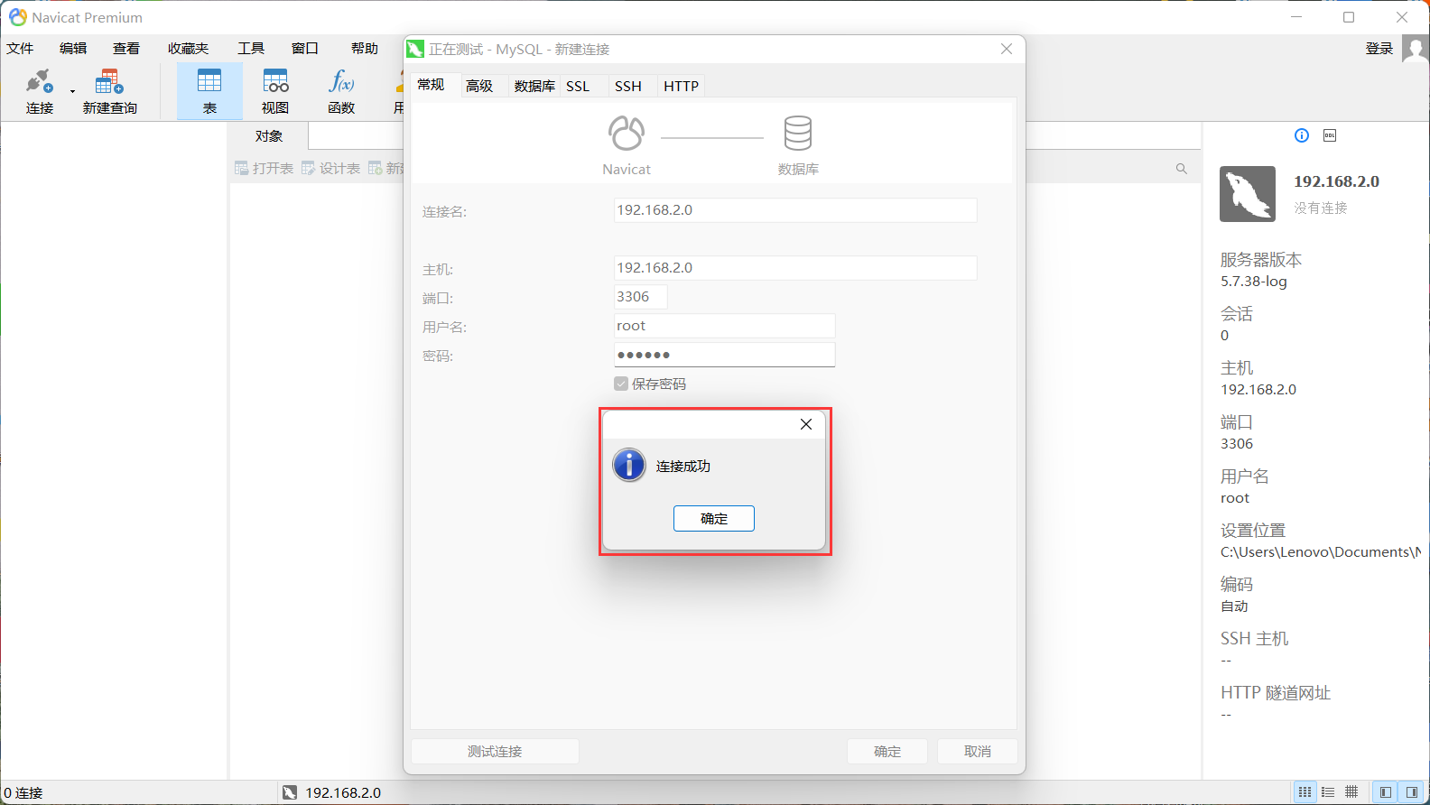Click the user avatar icon beside 登录
The width and height of the screenshot is (1430, 805).
1416,49
